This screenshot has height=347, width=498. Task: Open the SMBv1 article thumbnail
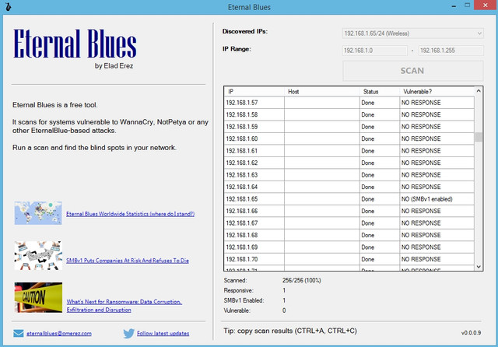click(38, 255)
